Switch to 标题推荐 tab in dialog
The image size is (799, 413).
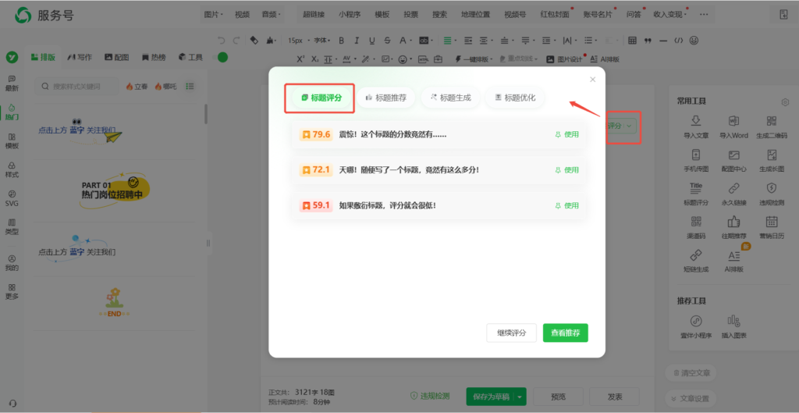[385, 98]
